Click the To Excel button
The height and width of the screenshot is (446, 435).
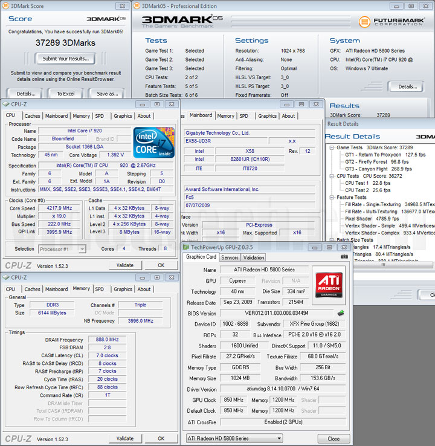pos(65,94)
